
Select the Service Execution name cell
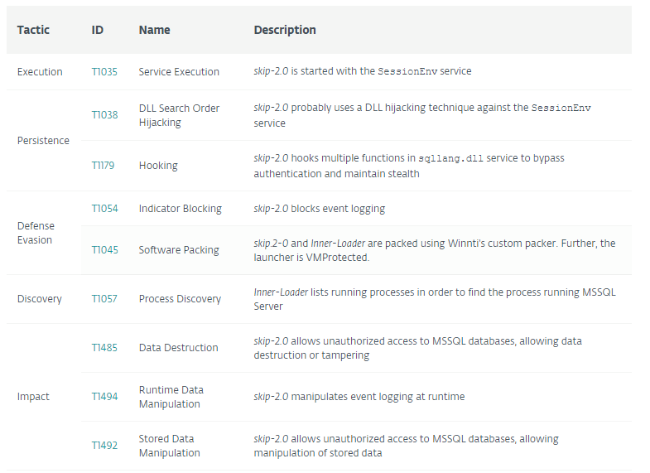(x=179, y=72)
